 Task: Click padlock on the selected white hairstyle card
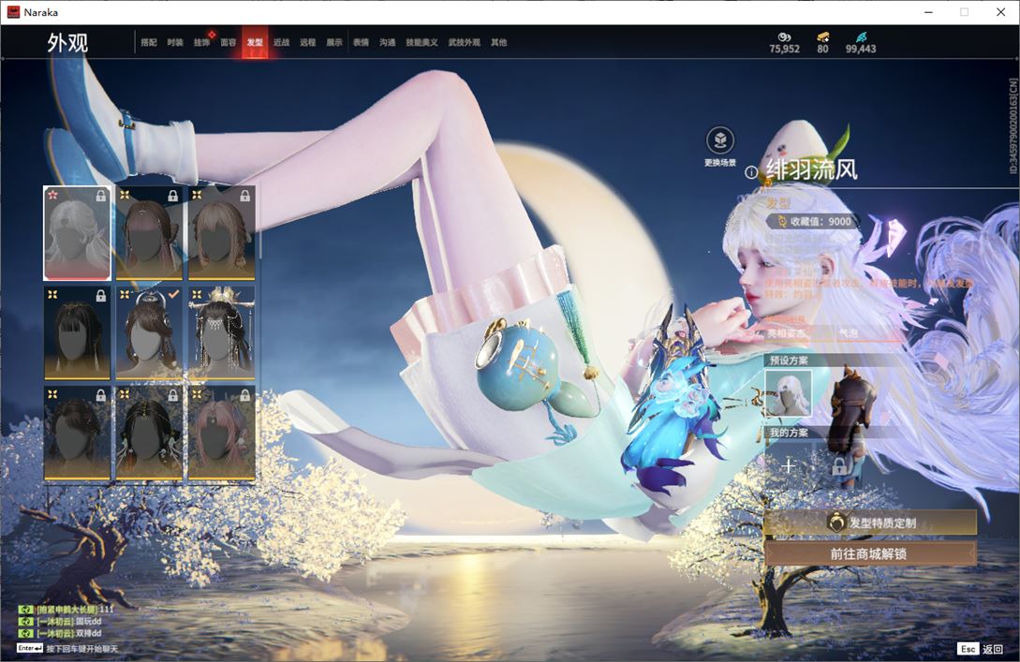(x=101, y=196)
